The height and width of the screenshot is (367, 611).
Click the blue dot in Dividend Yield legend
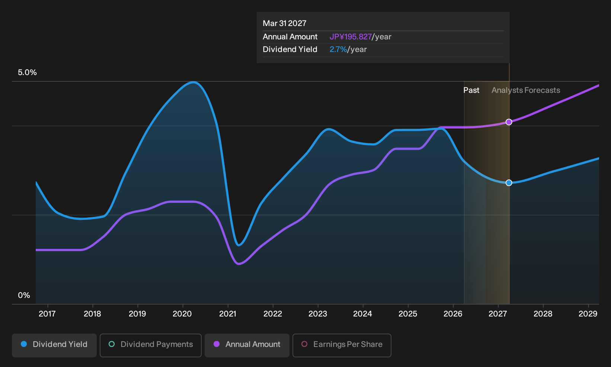tap(24, 344)
